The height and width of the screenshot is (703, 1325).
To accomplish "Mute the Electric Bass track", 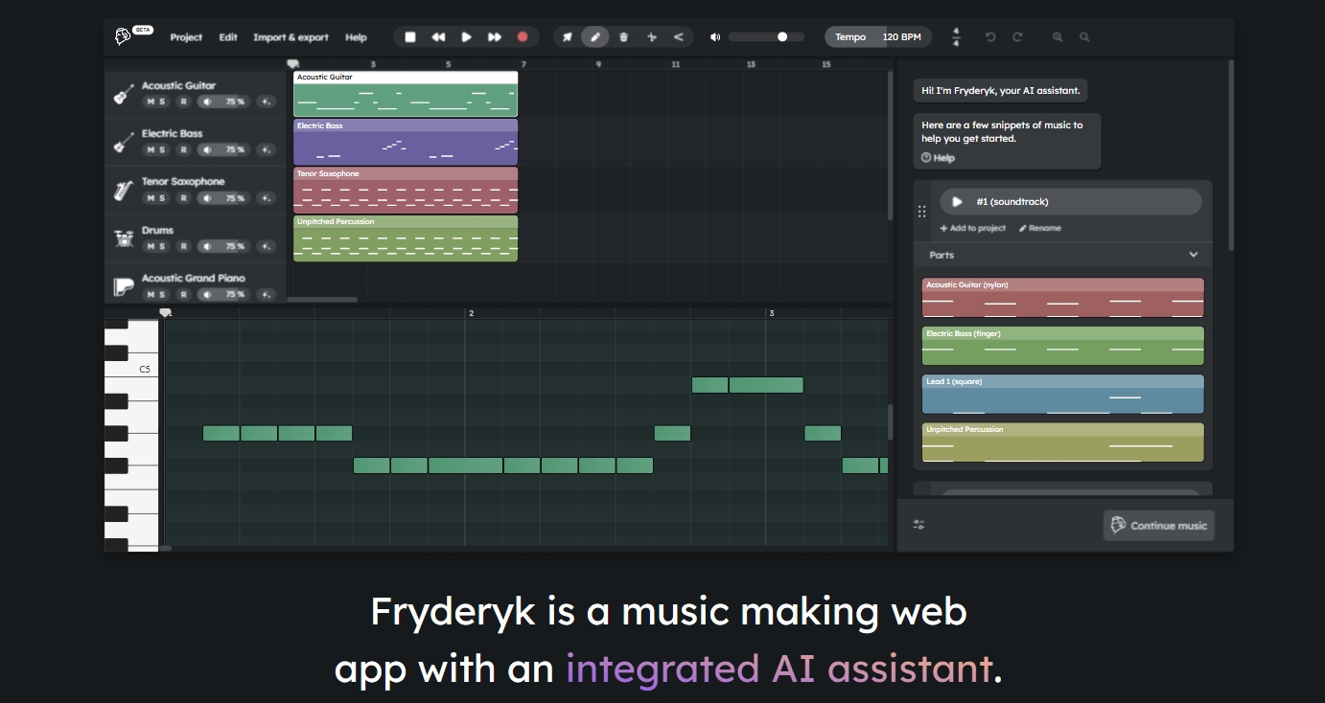I will point(151,149).
